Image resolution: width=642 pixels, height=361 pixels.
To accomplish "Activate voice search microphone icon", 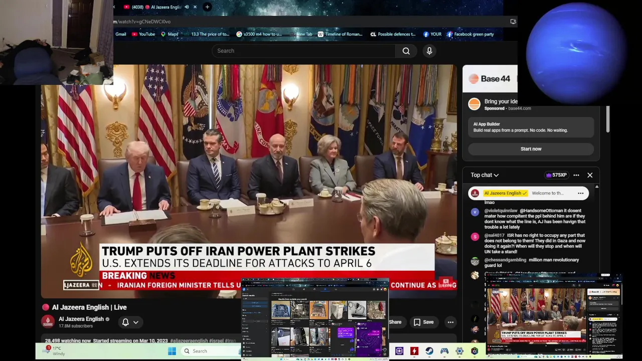I will click(429, 51).
